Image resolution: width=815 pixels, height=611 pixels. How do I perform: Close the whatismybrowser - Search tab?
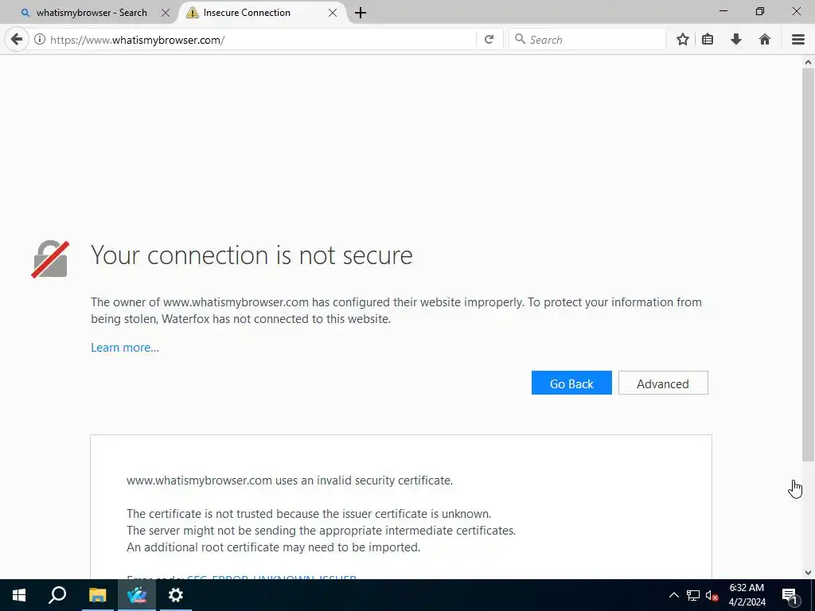pyautogui.click(x=166, y=13)
